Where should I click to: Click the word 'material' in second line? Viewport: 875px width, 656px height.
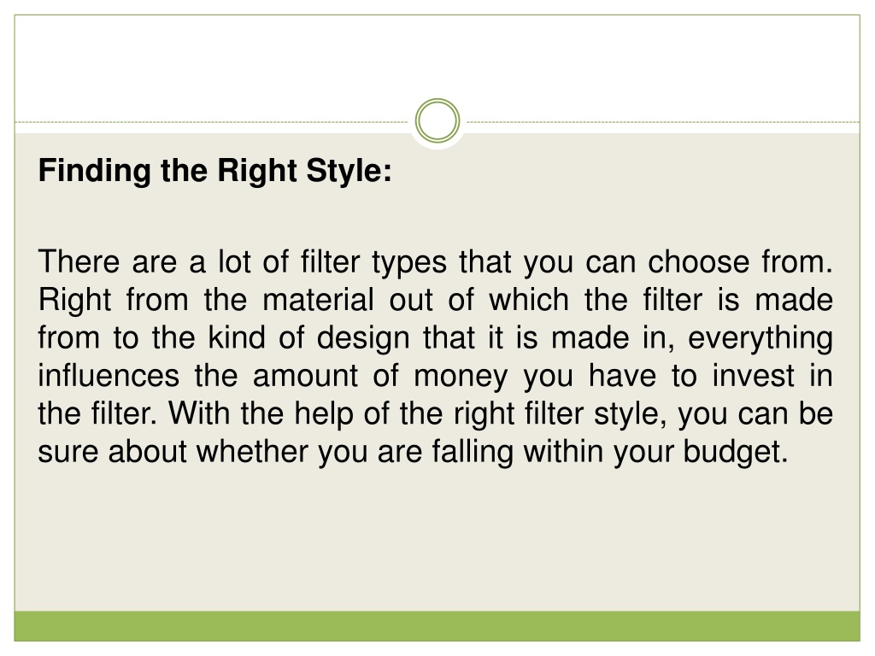tap(318, 300)
